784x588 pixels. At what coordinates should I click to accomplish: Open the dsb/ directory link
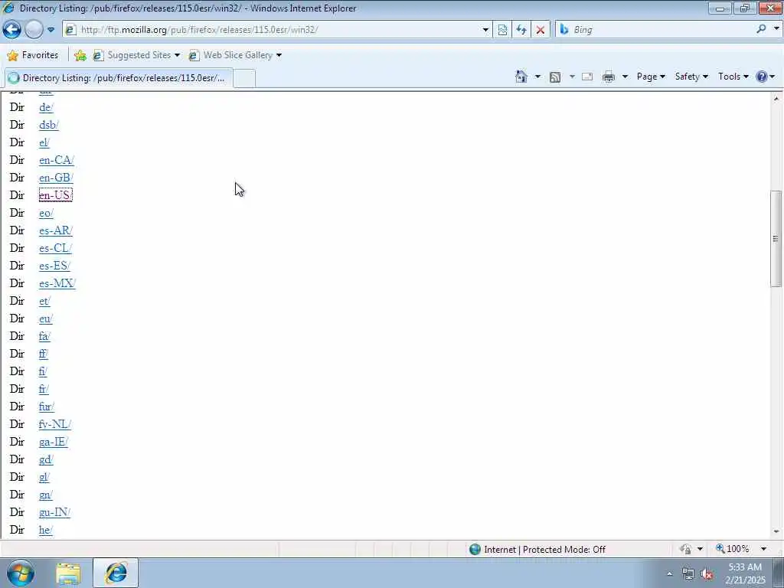pyautogui.click(x=48, y=125)
